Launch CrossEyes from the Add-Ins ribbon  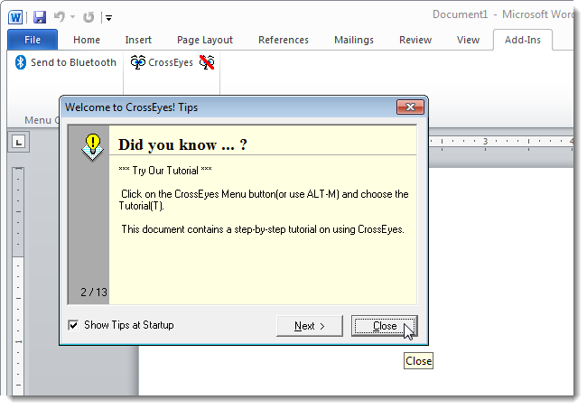pyautogui.click(x=162, y=62)
